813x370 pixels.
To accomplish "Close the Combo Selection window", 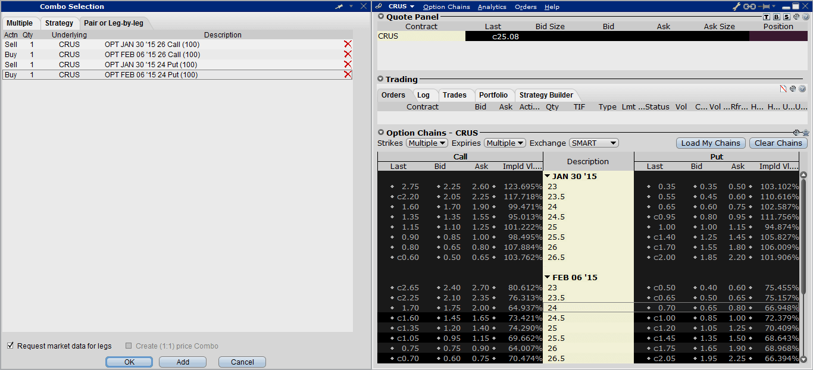I will (364, 7).
